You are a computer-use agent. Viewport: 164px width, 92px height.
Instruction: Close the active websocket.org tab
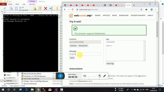129,5
